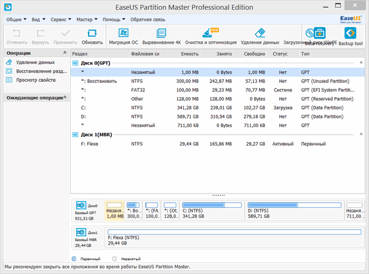
Task: Click the dotted splitter handle above disk map
Action: 218,195
